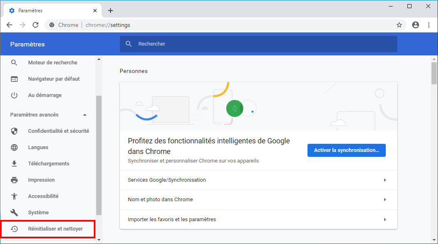Click the Langues globe icon
Image resolution: width=438 pixels, height=244 pixels.
pos(14,147)
